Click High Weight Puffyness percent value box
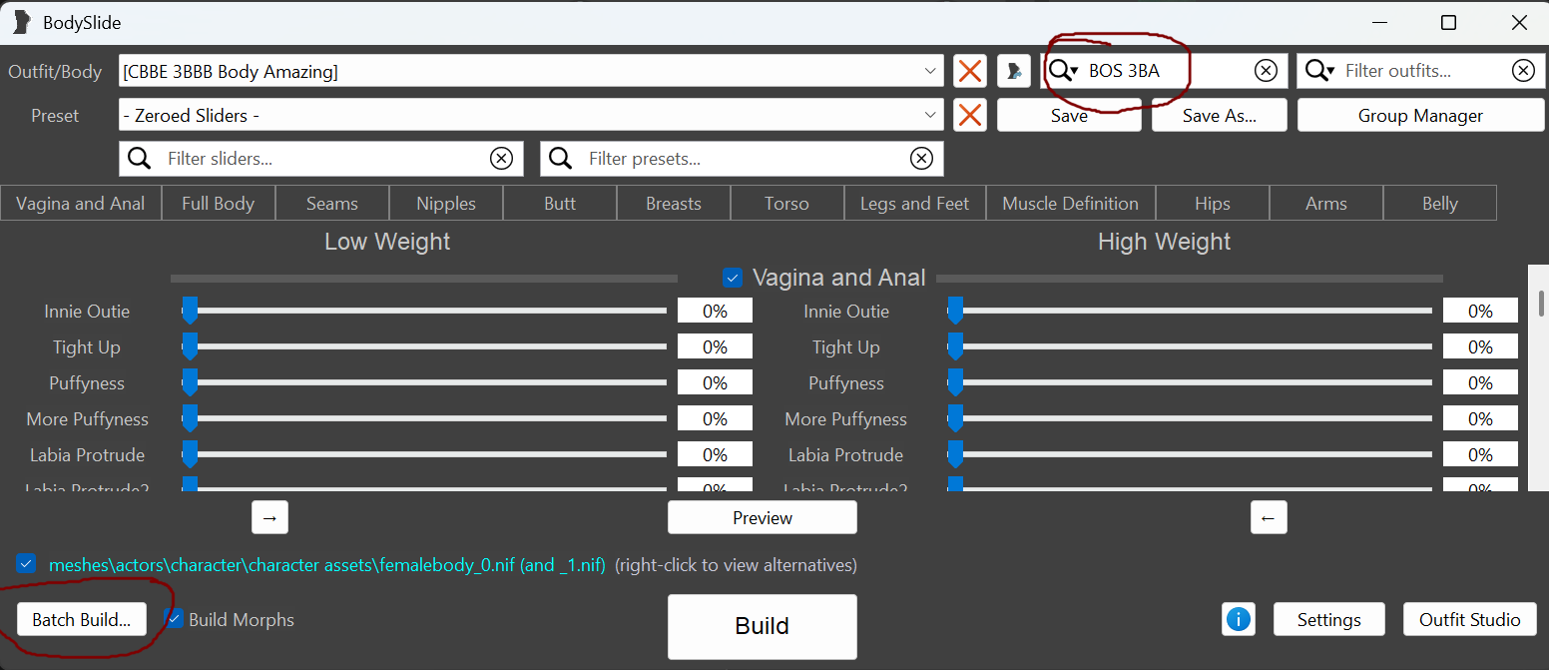Image resolution: width=1549 pixels, height=670 pixels. coord(1480,382)
